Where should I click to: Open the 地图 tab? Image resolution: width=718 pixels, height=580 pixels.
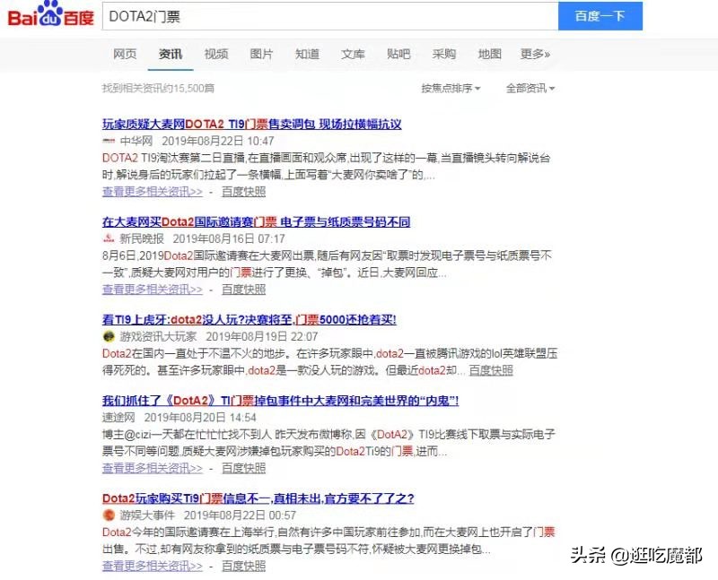point(489,54)
